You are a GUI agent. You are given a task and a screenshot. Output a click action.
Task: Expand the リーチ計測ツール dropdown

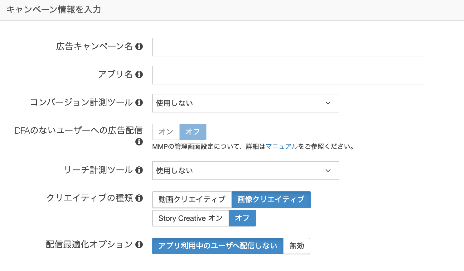tap(245, 171)
